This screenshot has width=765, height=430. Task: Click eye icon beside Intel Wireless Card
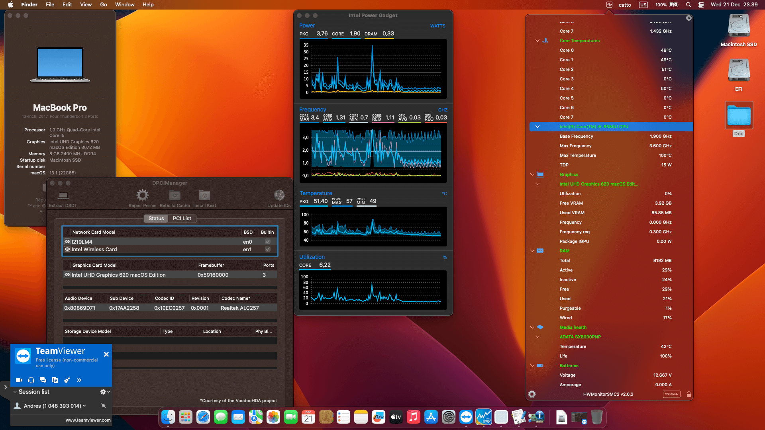[67, 249]
